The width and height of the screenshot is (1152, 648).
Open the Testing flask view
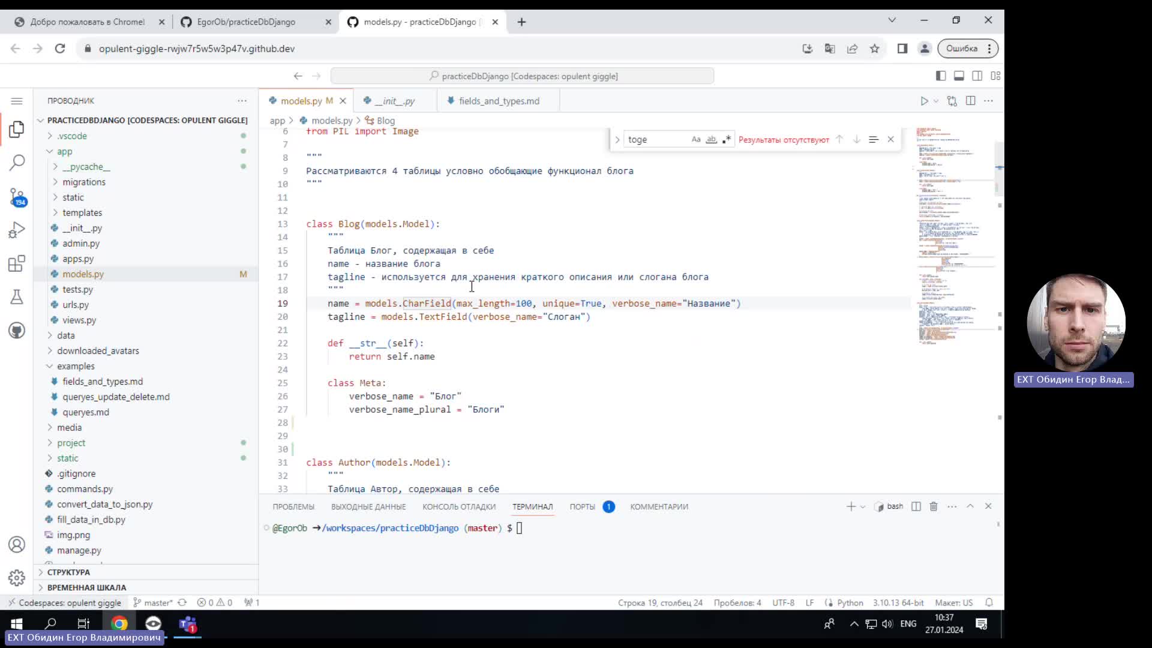17,297
